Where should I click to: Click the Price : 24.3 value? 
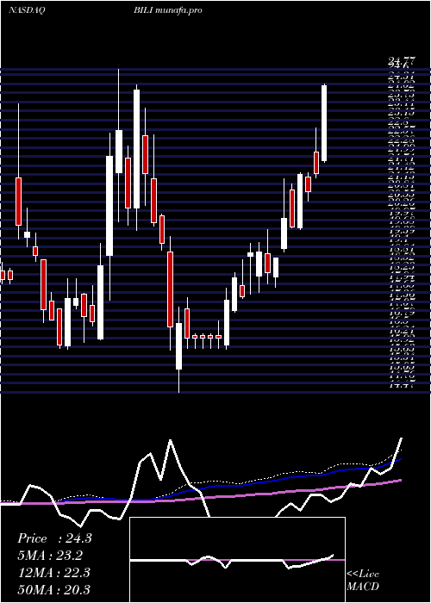click(54, 538)
